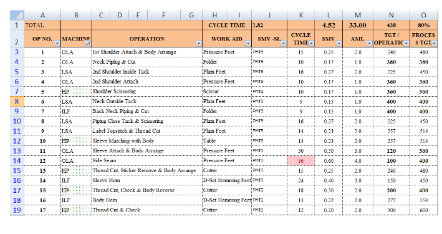The image size is (442, 234).
Task: Click the 438 target cell
Action: pos(392,25)
